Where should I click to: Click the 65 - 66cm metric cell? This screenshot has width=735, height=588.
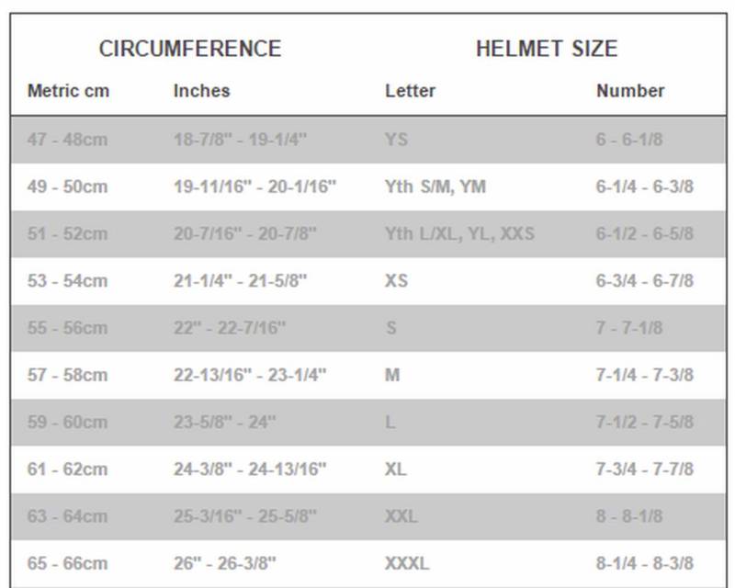67,563
